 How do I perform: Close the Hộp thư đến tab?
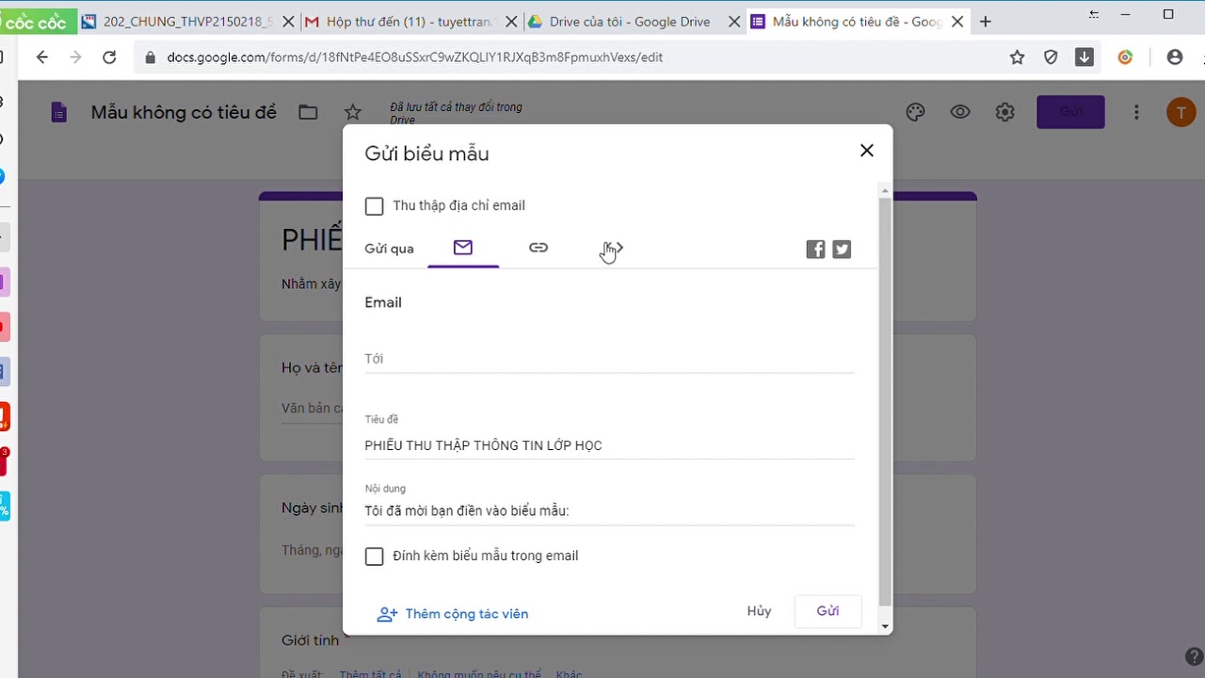coord(510,22)
